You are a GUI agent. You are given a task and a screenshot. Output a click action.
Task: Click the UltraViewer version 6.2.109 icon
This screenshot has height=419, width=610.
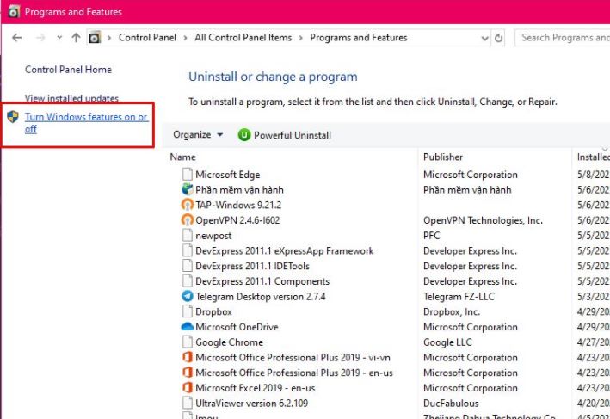187,403
